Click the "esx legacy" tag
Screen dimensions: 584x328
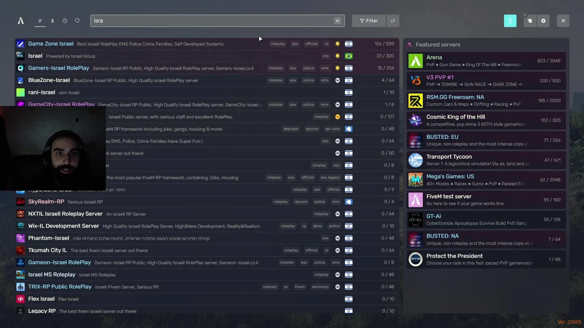[330, 177]
